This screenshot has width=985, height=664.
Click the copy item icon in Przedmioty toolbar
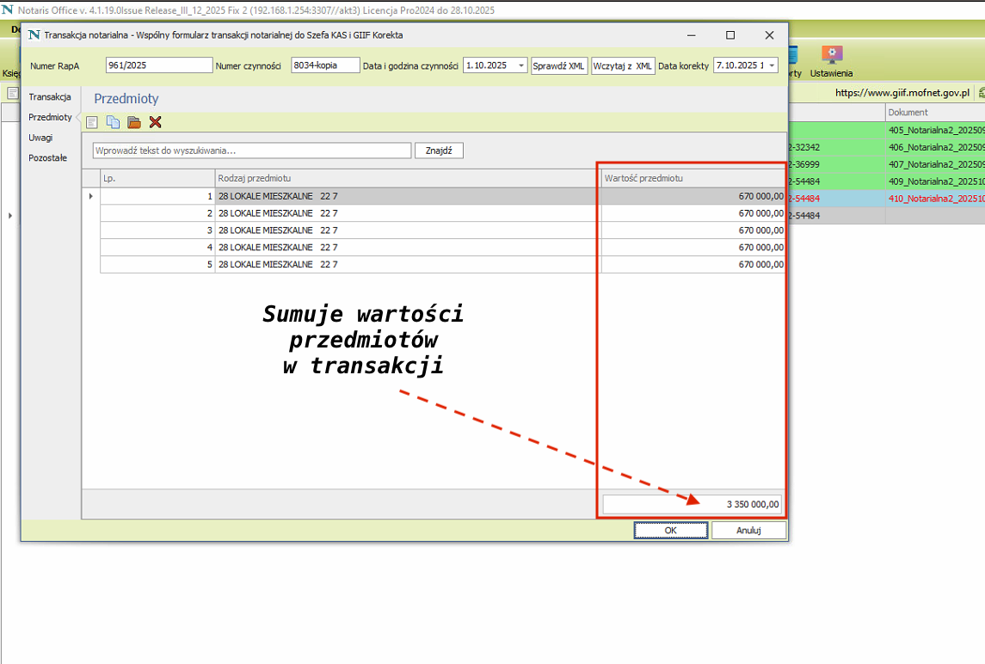pos(113,122)
